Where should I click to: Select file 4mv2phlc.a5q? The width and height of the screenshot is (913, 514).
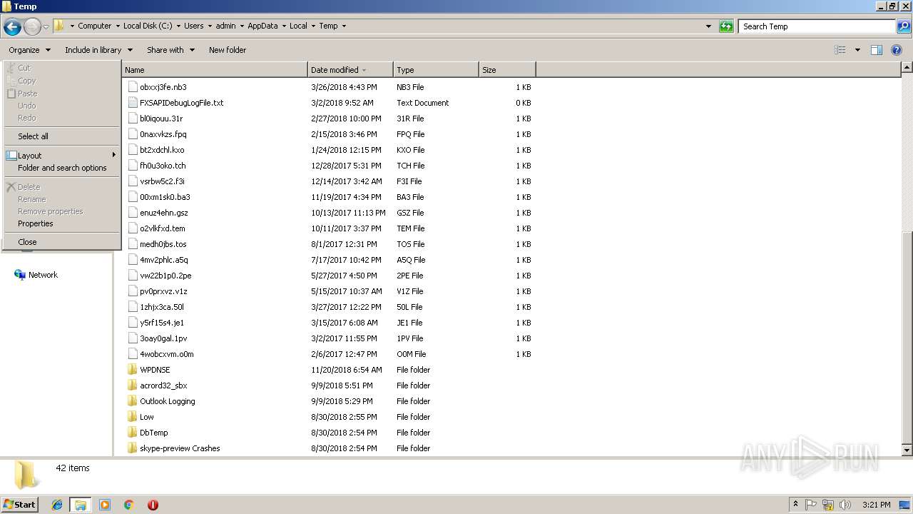(x=164, y=260)
